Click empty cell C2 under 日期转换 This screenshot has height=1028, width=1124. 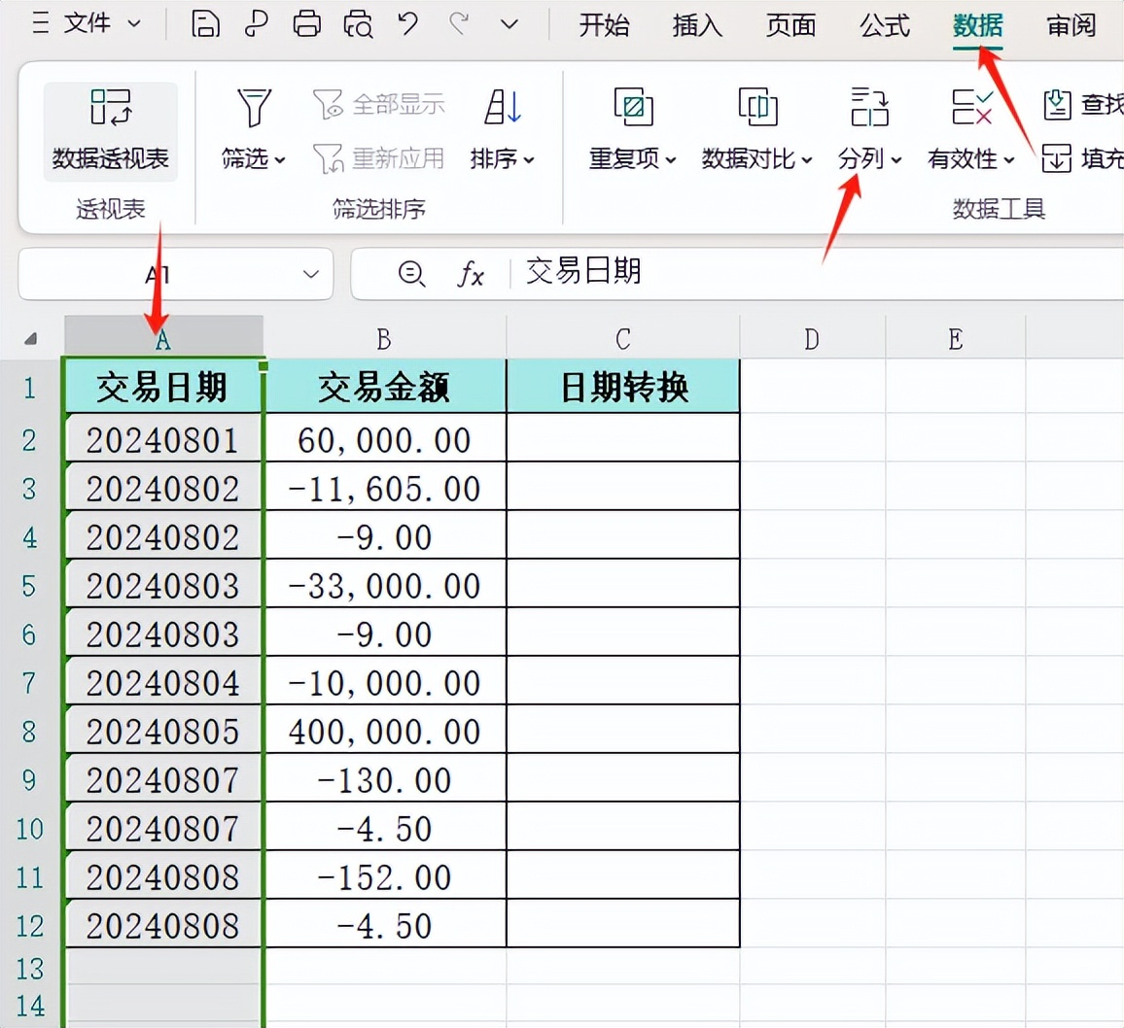tap(623, 437)
